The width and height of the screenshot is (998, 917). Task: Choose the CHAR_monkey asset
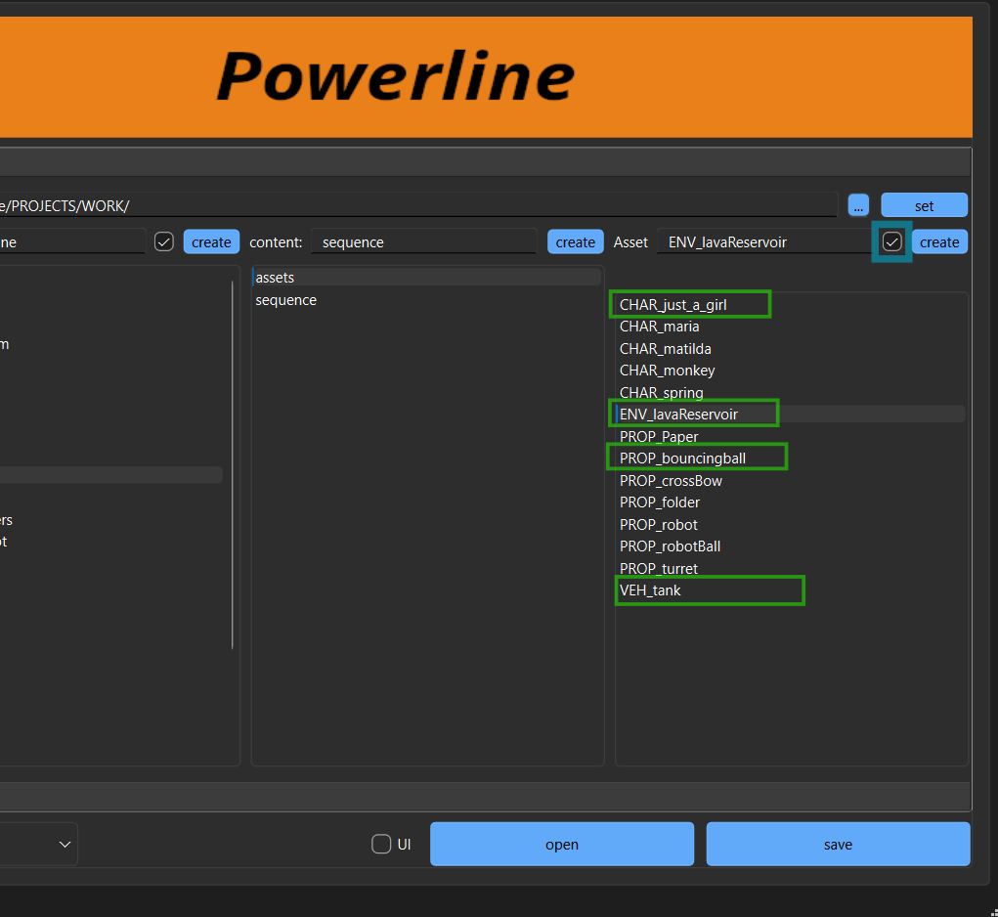pyautogui.click(x=668, y=371)
